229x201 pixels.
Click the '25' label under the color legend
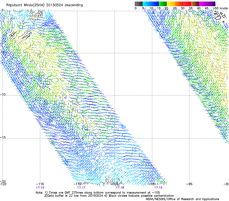click(175, 8)
